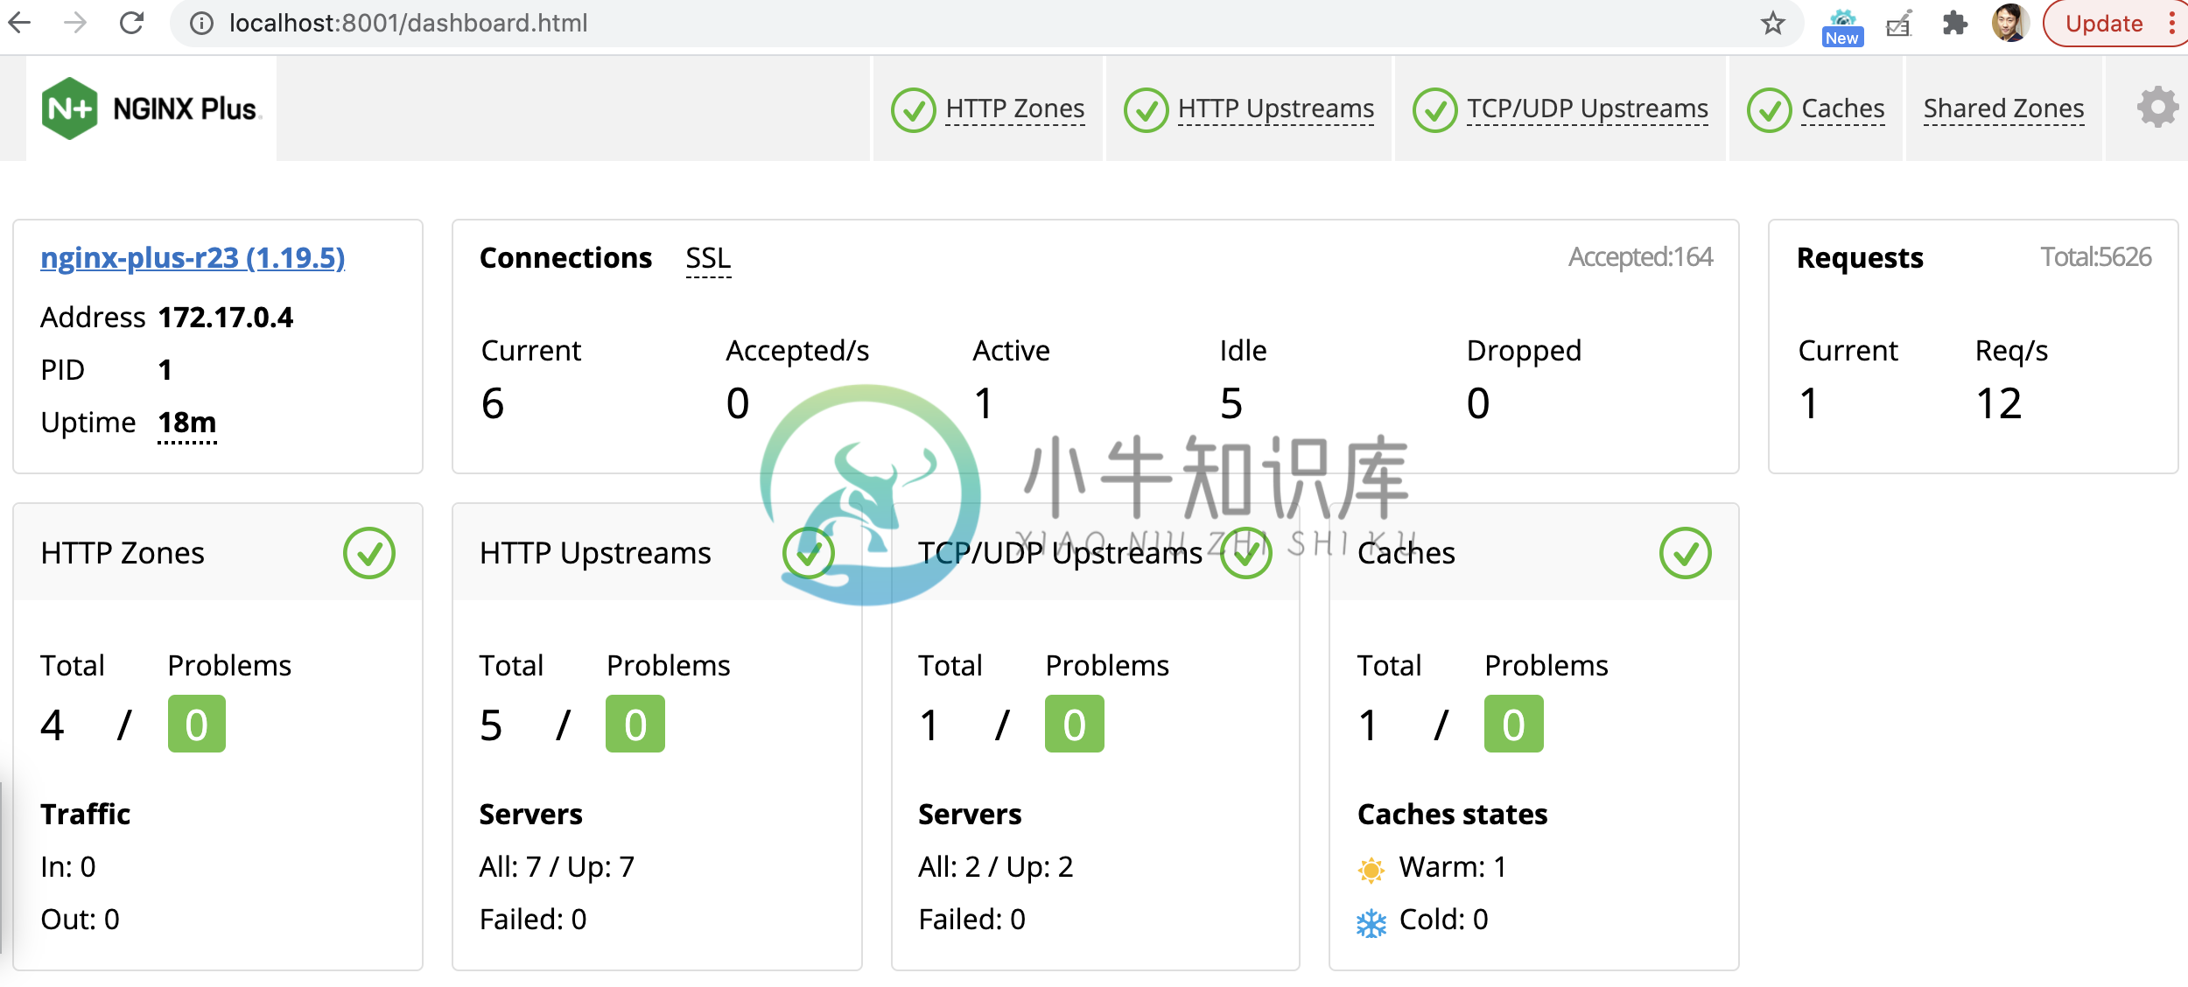Image resolution: width=2188 pixels, height=987 pixels.
Task: Click the Dropped connections value 0
Action: (x=1478, y=404)
